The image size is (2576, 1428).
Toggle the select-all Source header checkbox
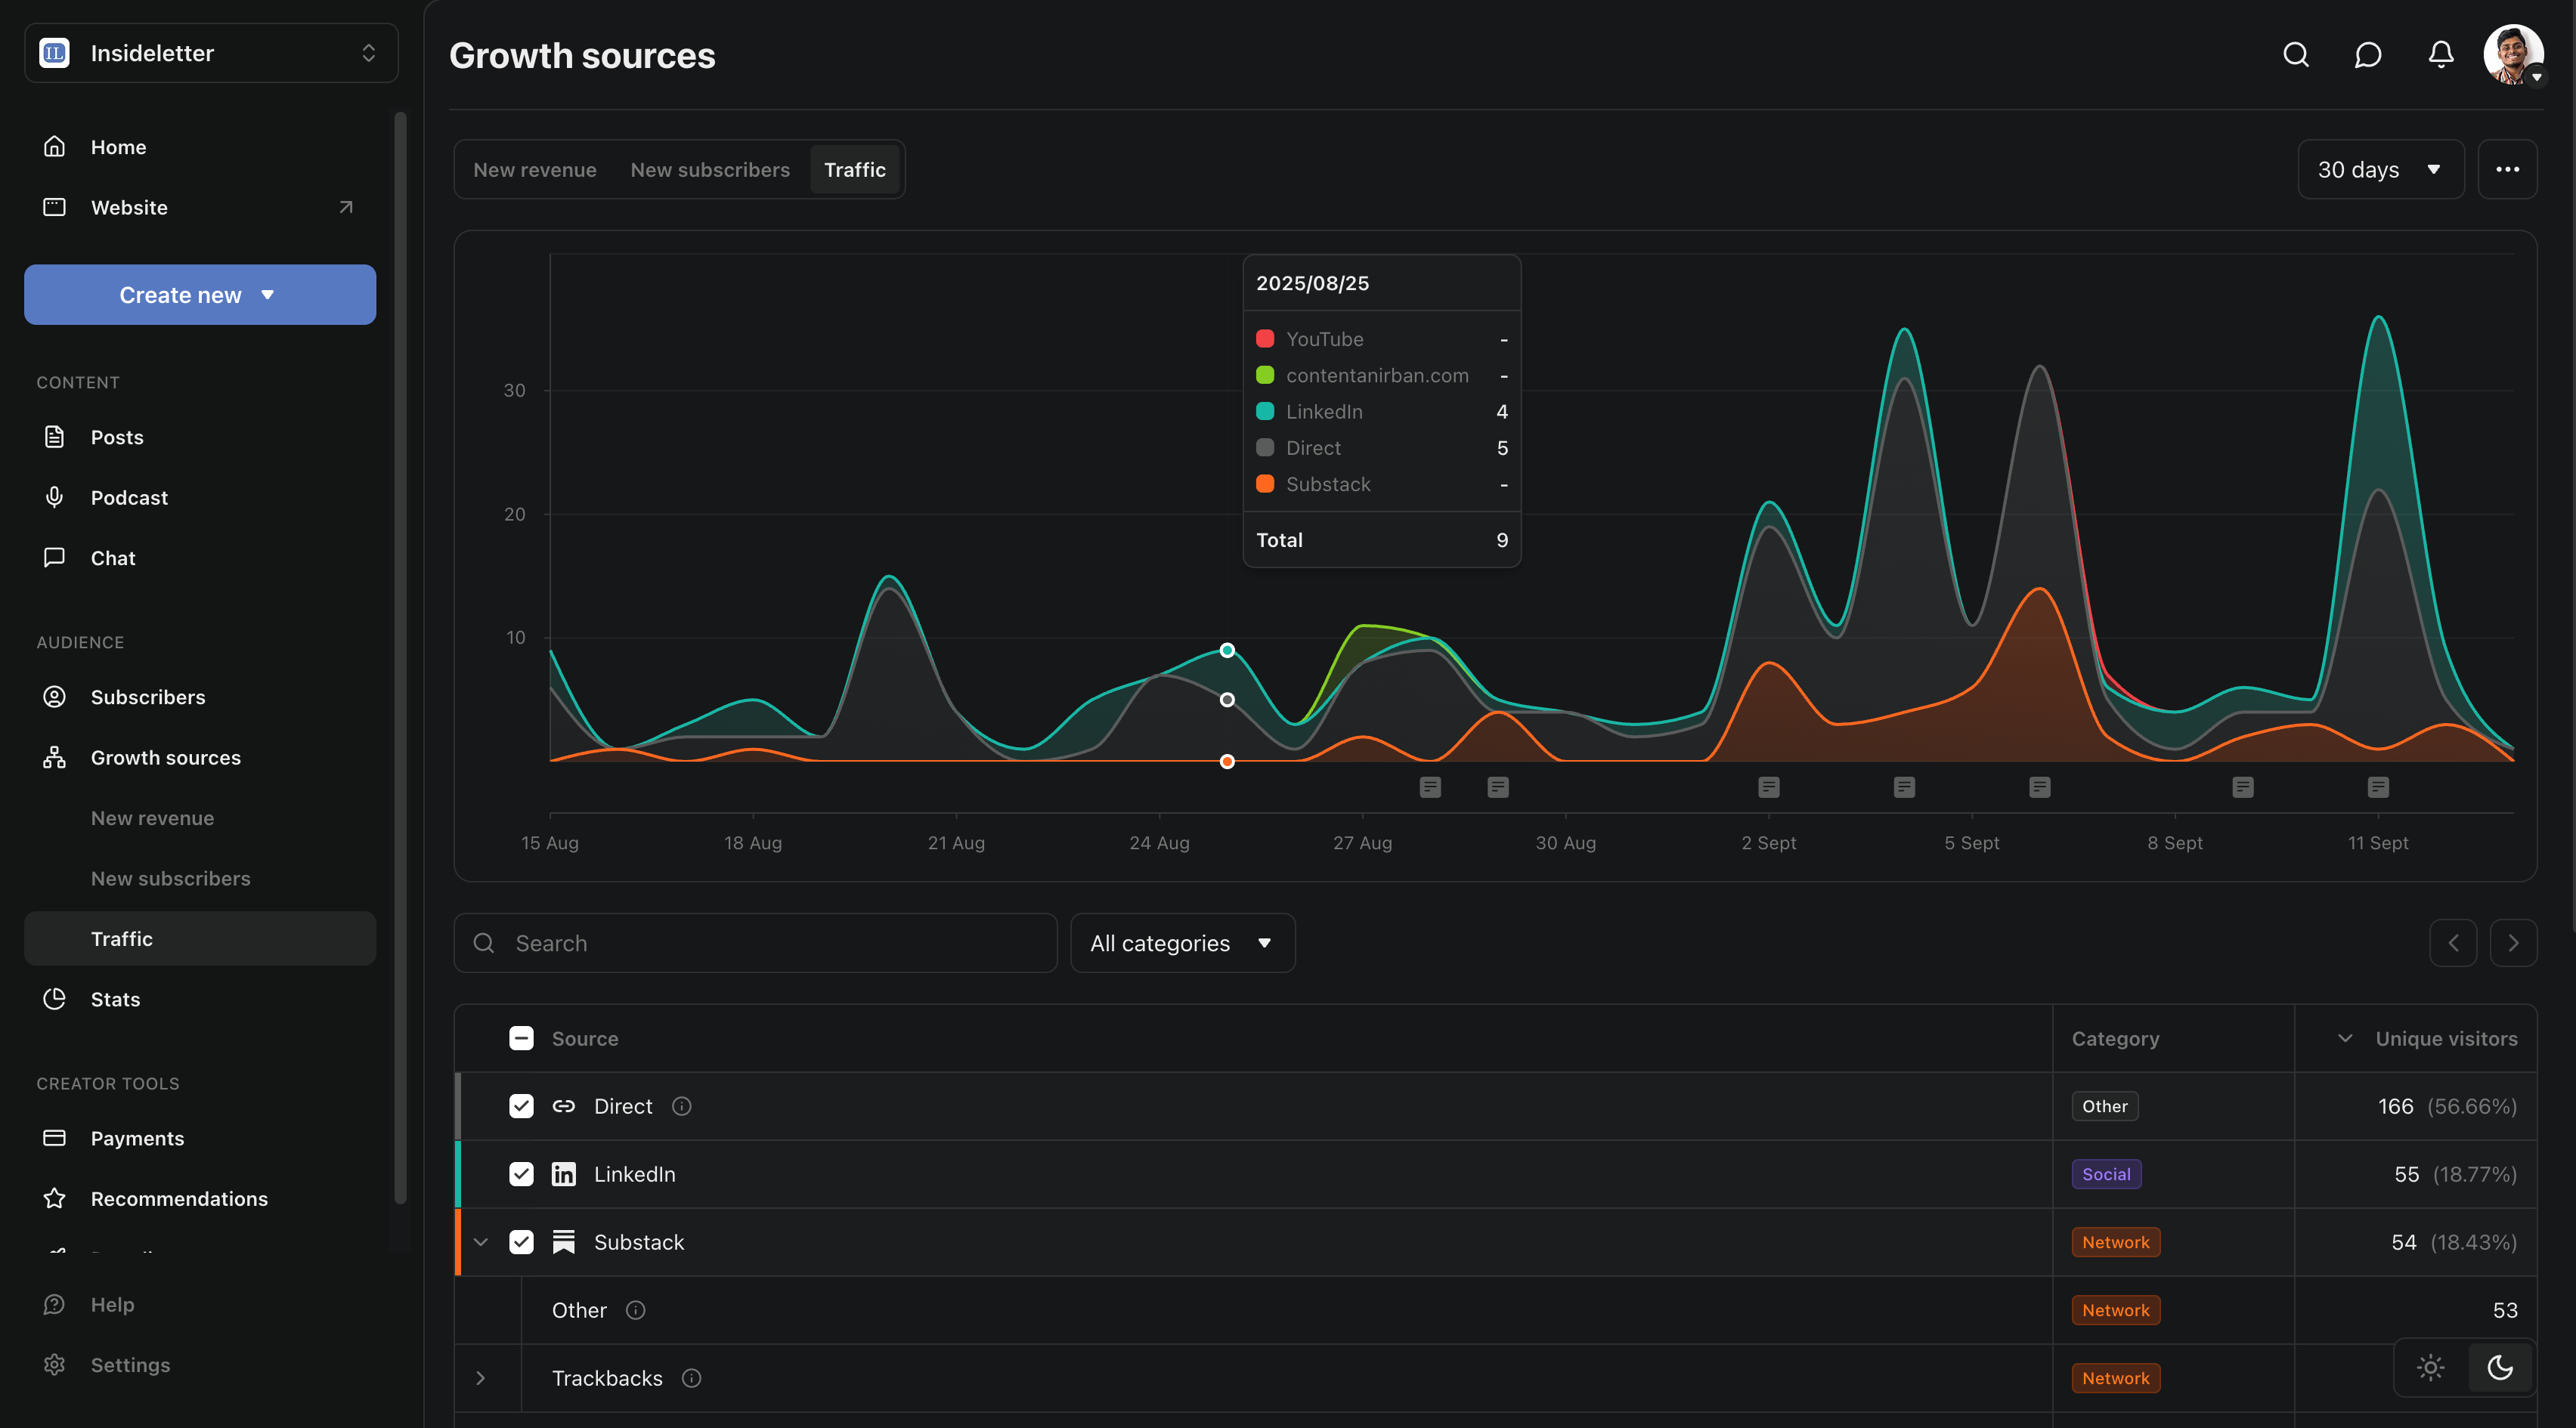521,1038
